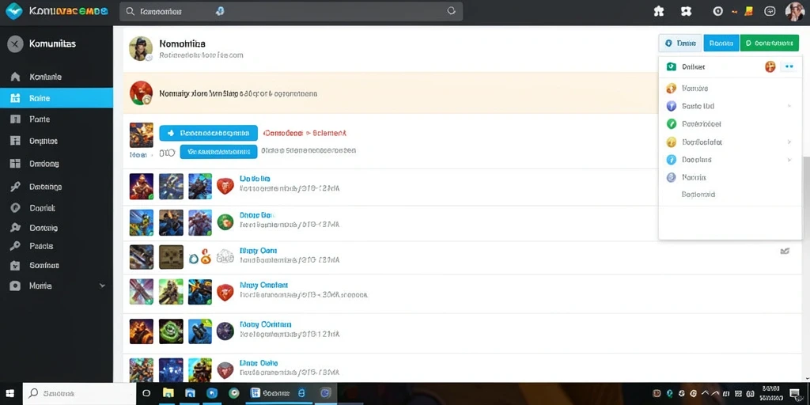
Task: Click the green circle icon in dropdown list
Action: point(672,124)
